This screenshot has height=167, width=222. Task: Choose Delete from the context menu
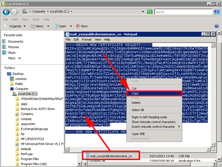coord(154,103)
